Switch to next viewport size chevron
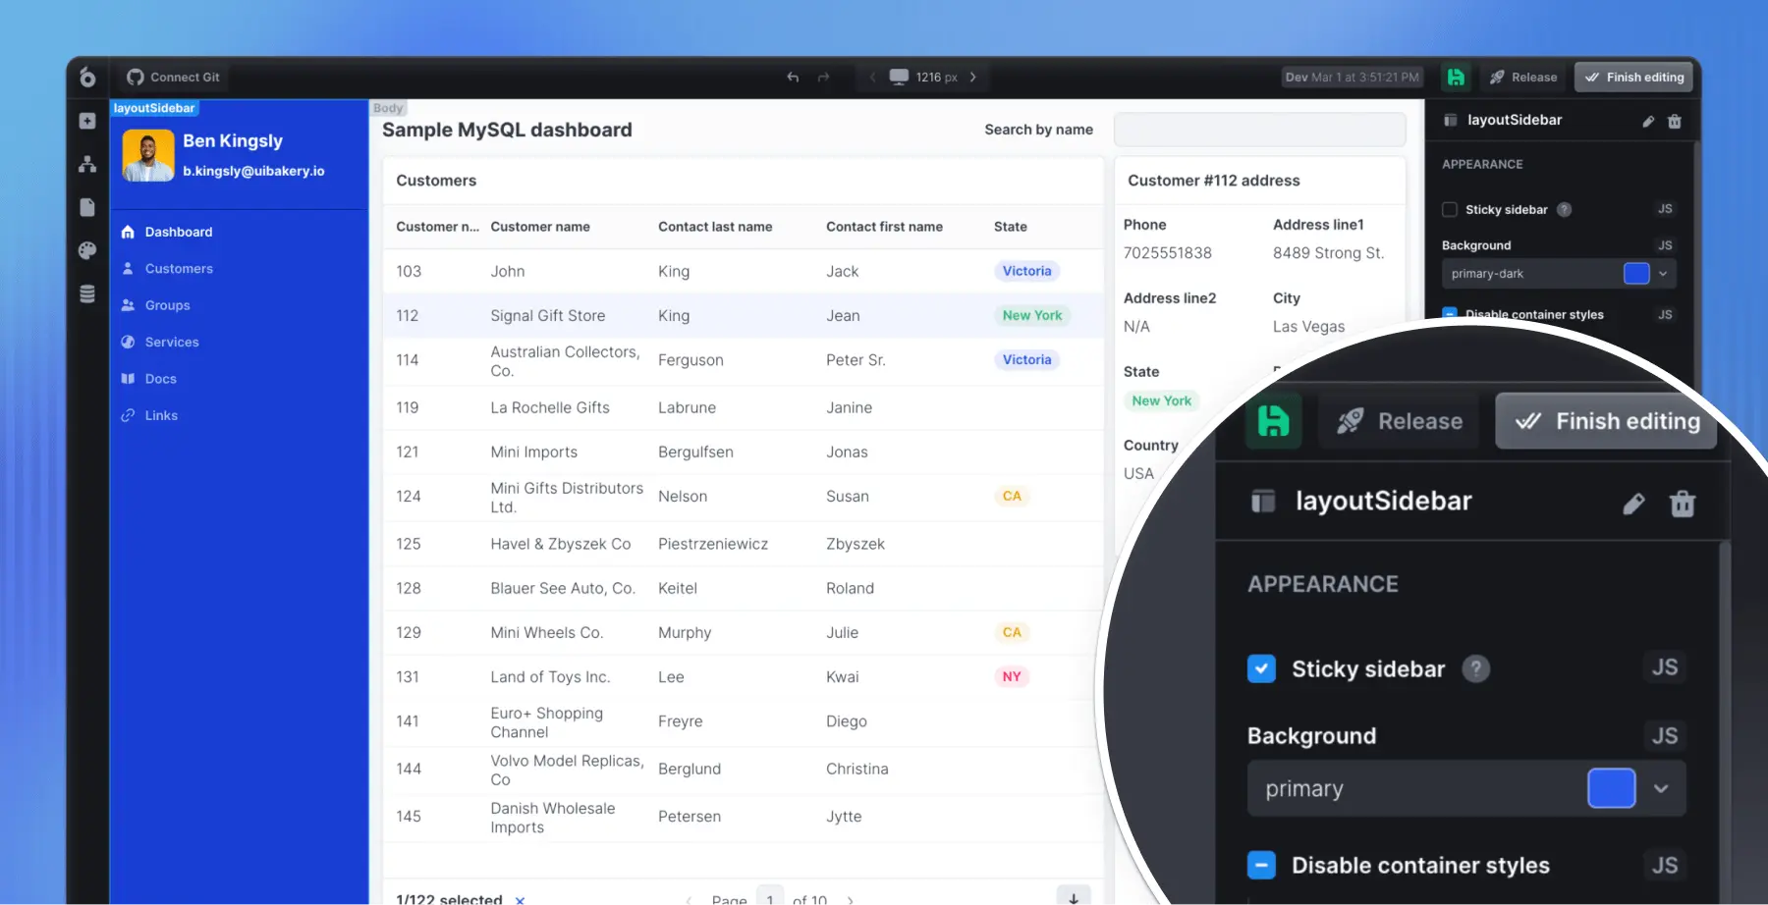1768x905 pixels. click(972, 77)
